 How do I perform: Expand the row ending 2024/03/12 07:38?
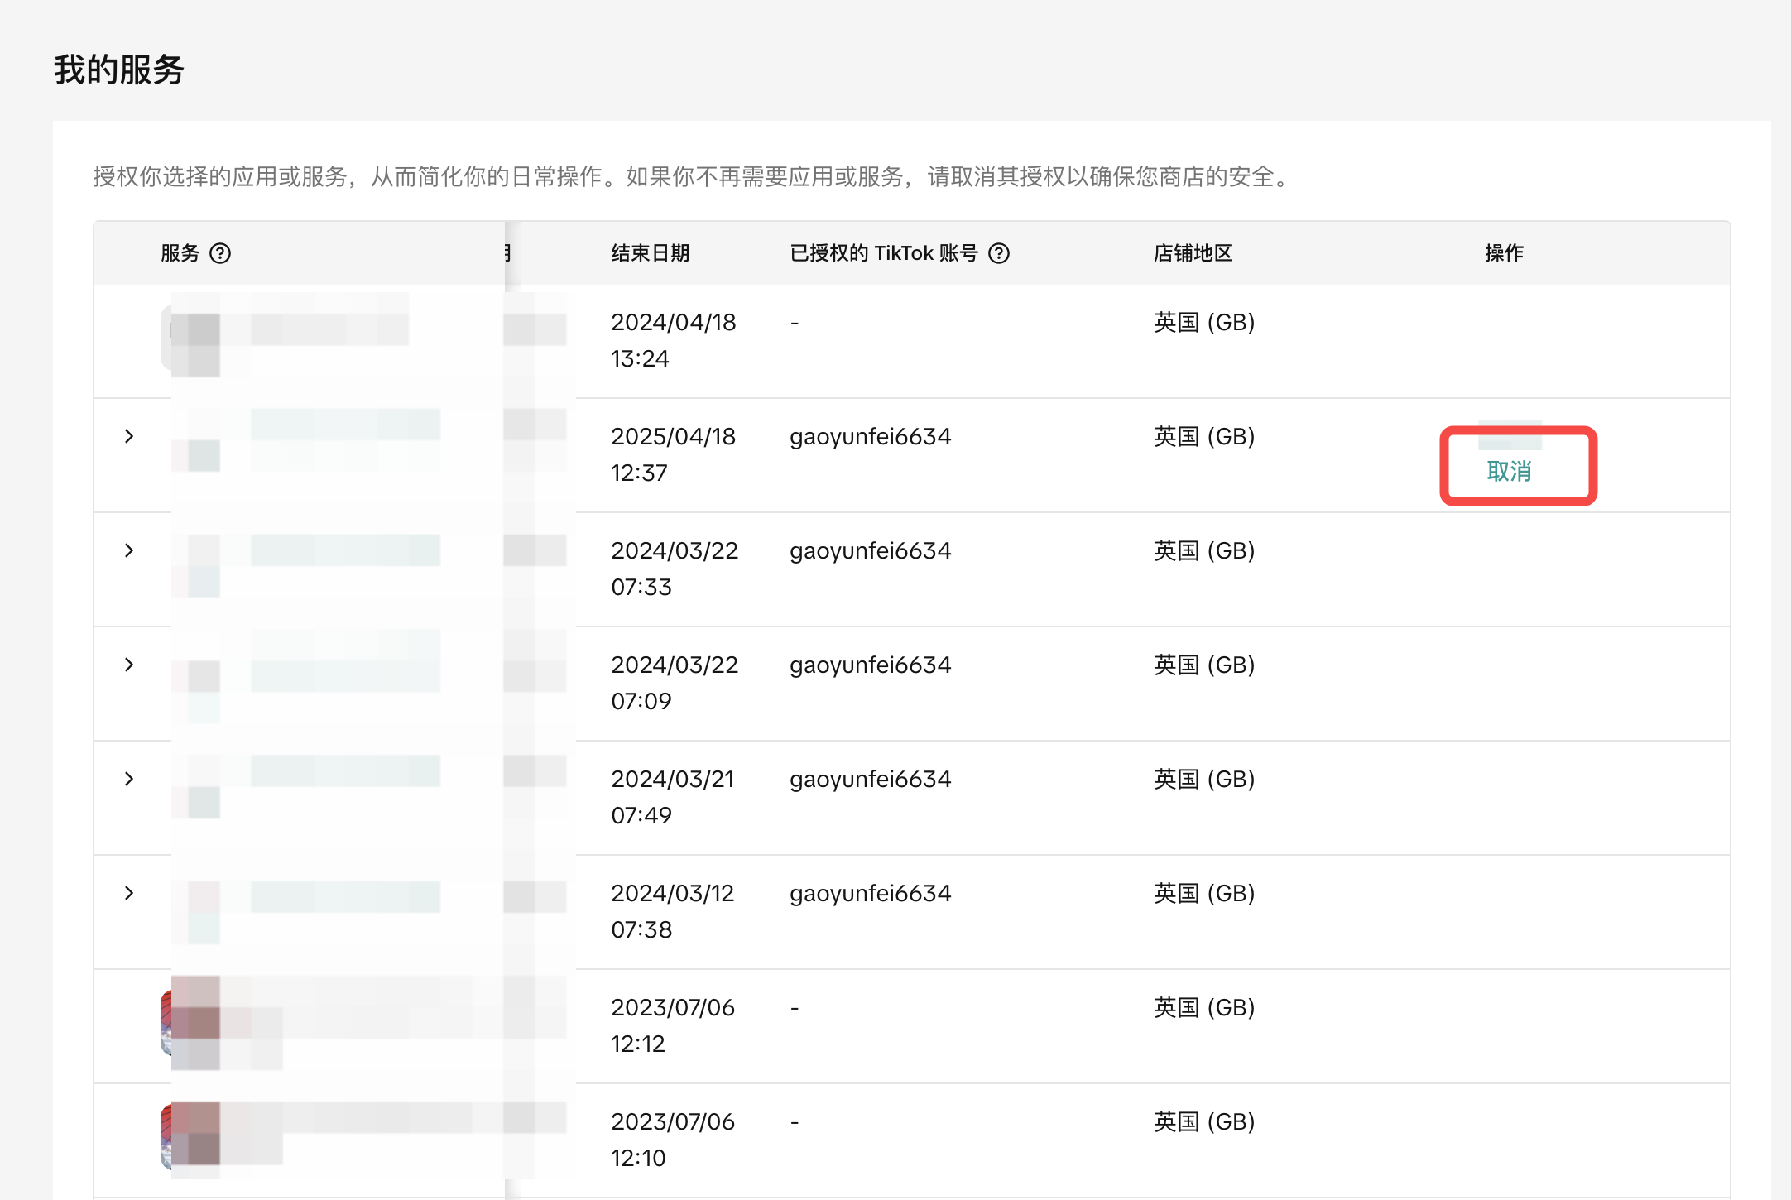[129, 893]
